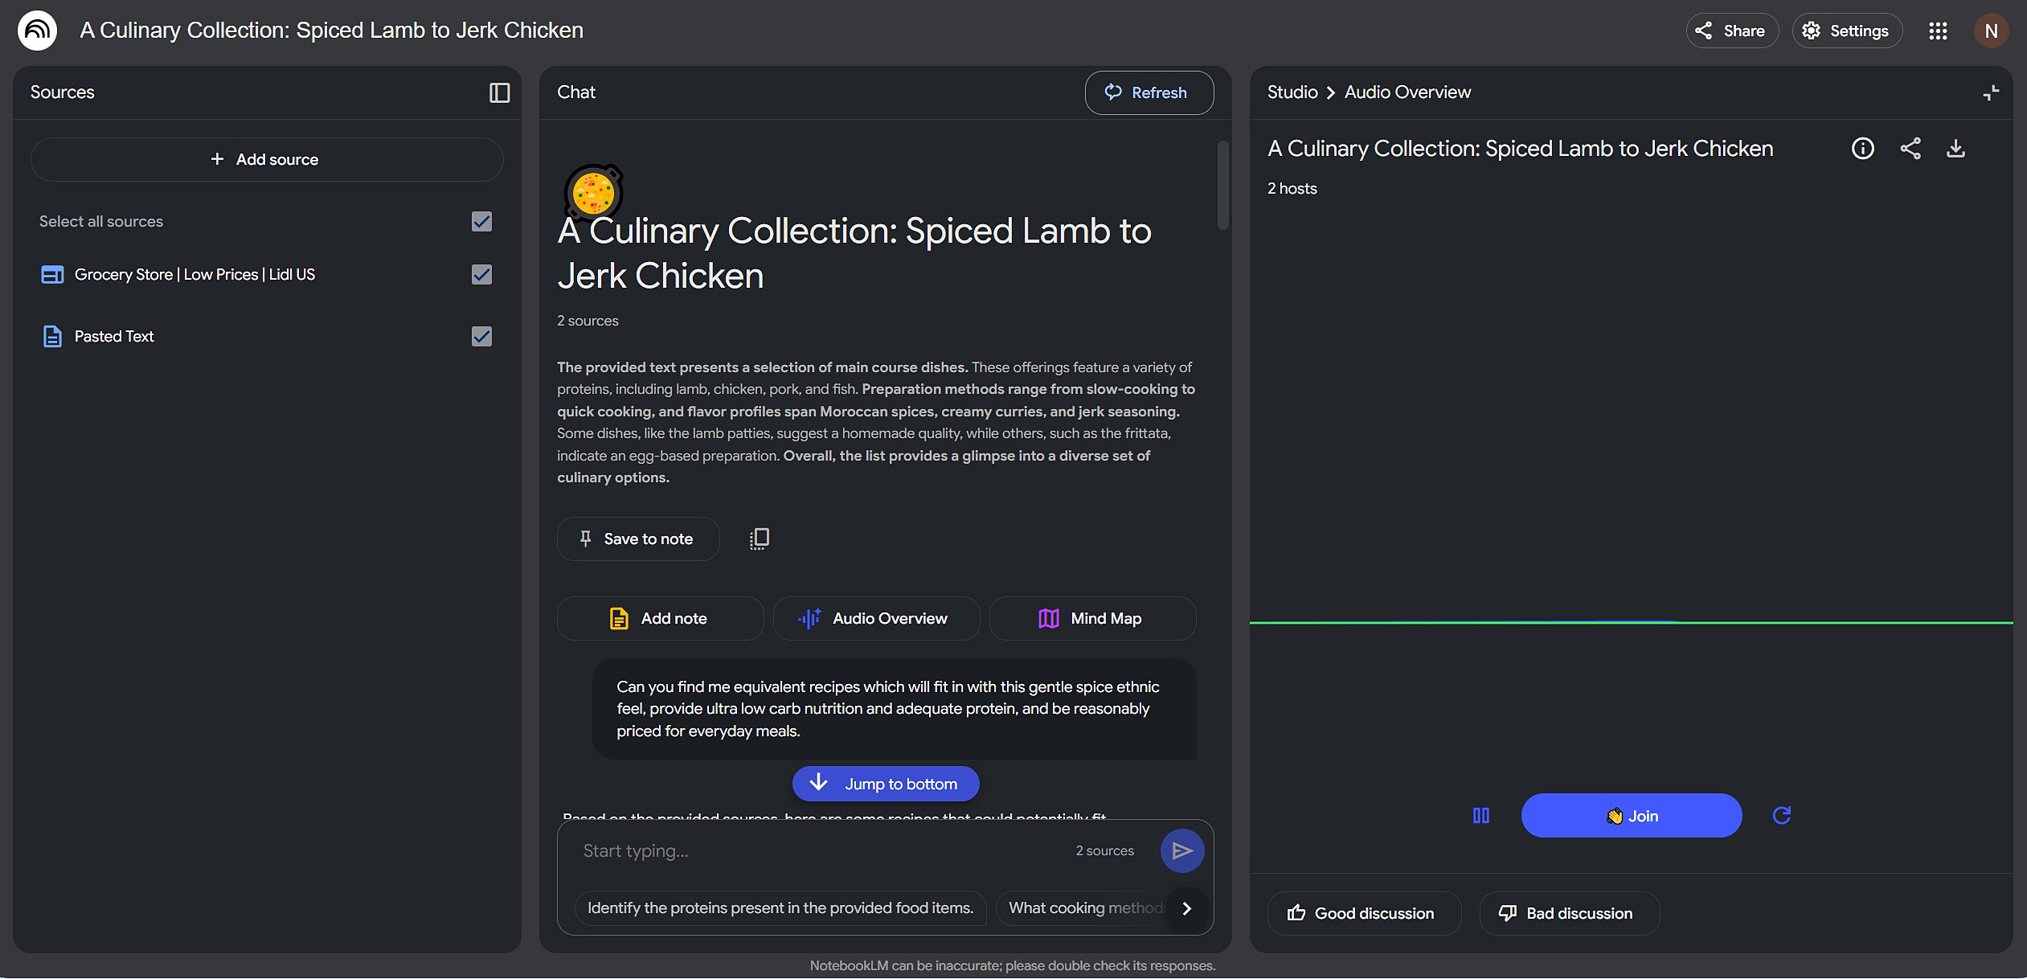
Task: Click the audio overview share icon
Action: point(1910,149)
